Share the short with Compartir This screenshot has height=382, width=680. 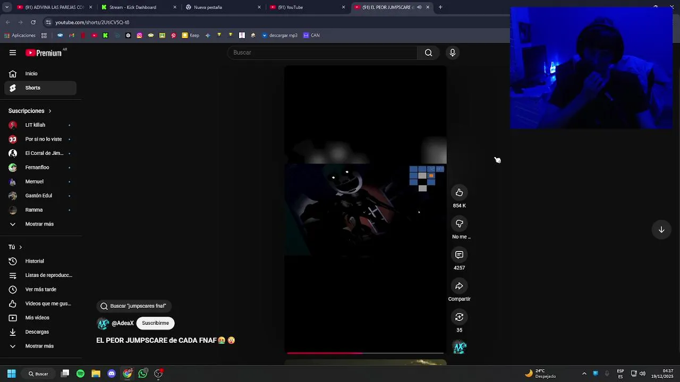pos(460,286)
